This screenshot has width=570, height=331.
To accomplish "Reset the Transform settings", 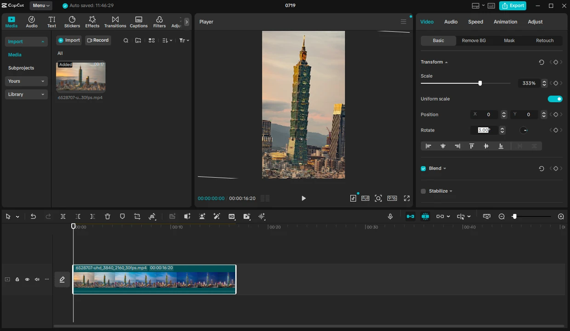I will (541, 62).
